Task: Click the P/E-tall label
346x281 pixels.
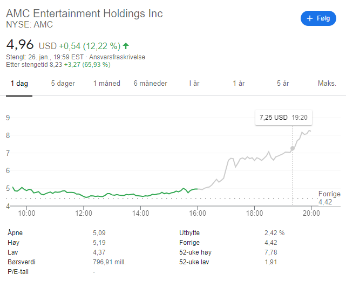Action: (18, 272)
